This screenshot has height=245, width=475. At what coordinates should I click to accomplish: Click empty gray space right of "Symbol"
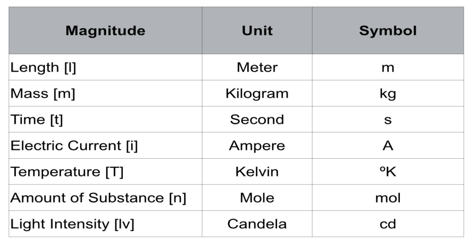(x=441, y=31)
